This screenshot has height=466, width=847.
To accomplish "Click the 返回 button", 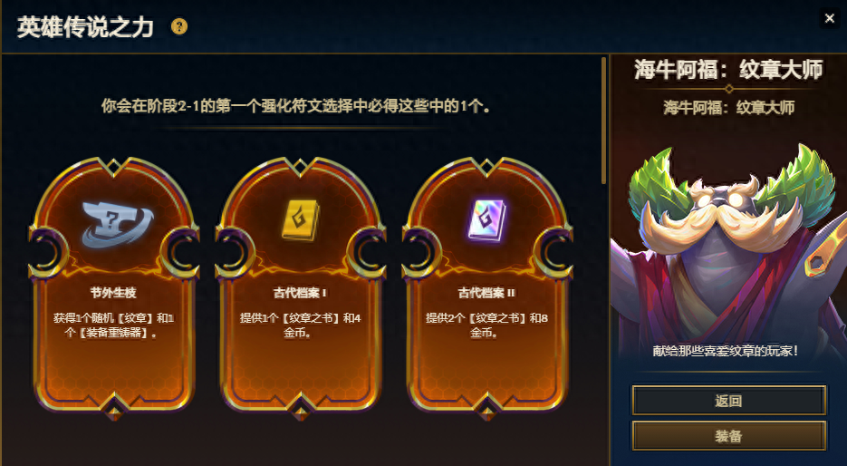I will pos(728,401).
